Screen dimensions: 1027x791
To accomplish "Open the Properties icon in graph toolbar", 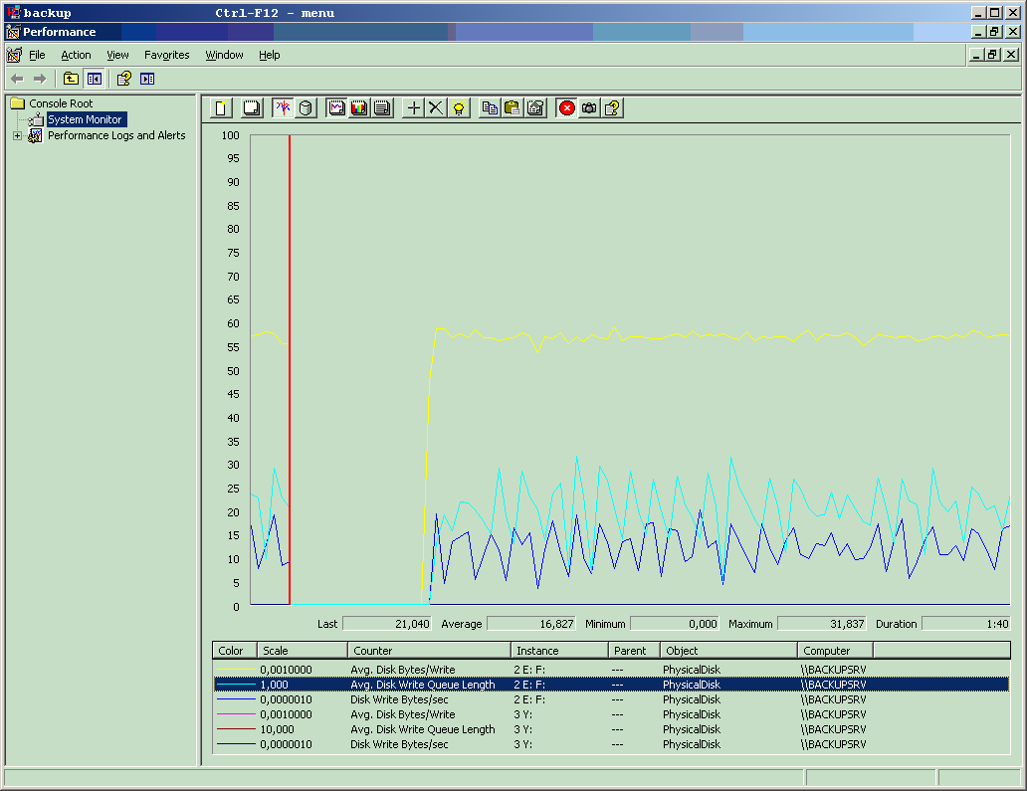I will 535,107.
